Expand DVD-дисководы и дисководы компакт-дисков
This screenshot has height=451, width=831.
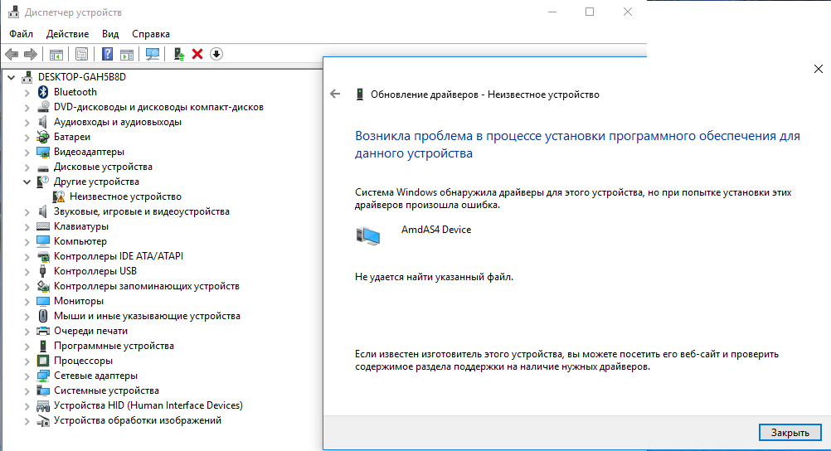point(27,108)
